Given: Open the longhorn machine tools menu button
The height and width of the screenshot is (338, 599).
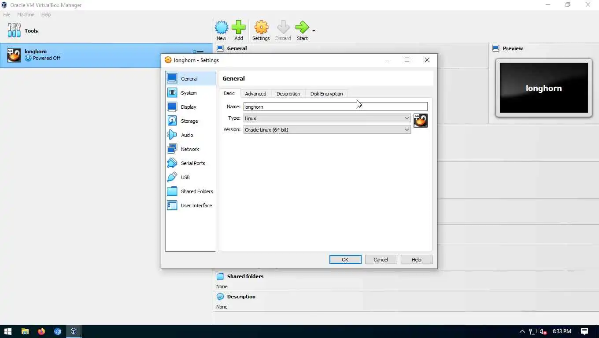Looking at the screenshot, I should (x=198, y=52).
